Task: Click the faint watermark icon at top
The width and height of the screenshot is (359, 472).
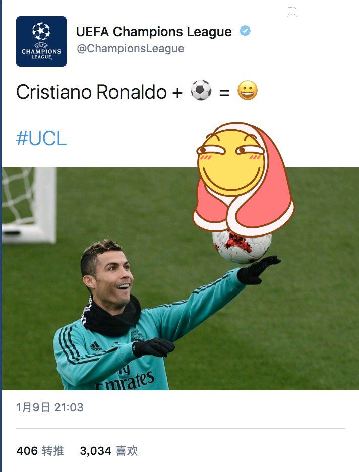Action: (x=292, y=12)
